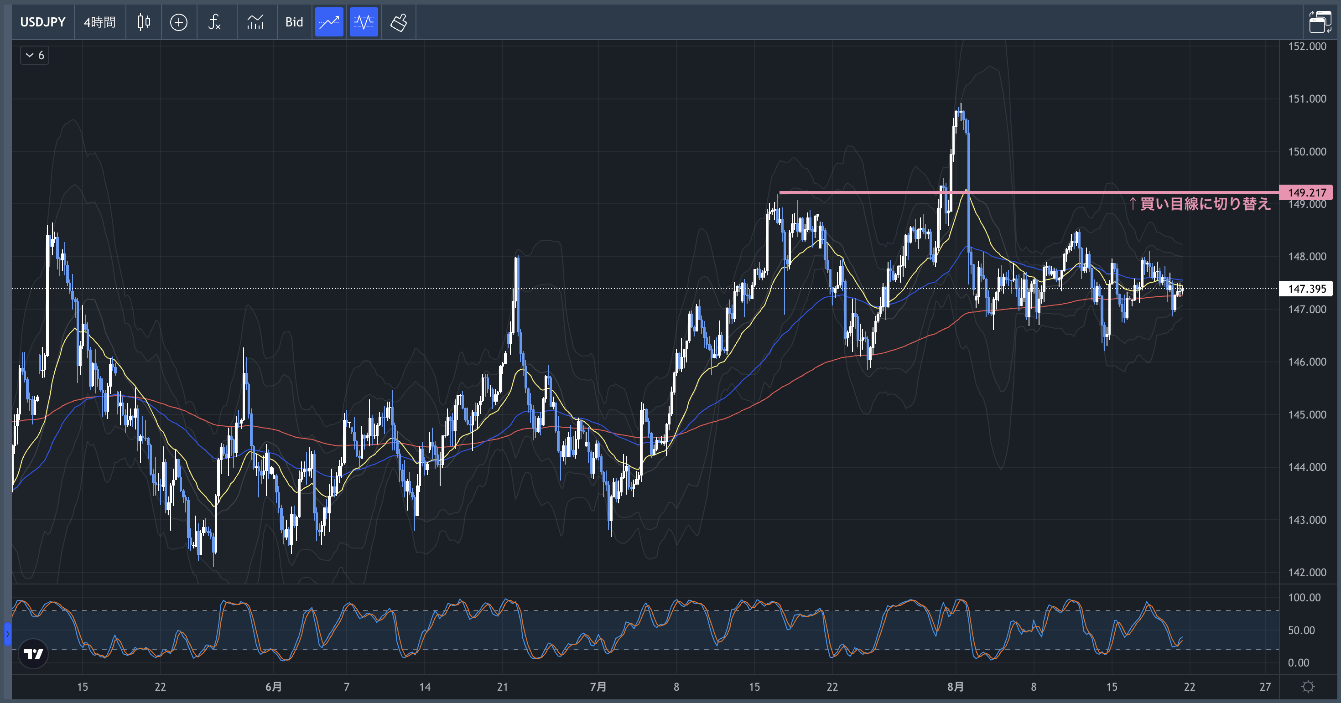Click the 142.000 price scale label

(1307, 573)
